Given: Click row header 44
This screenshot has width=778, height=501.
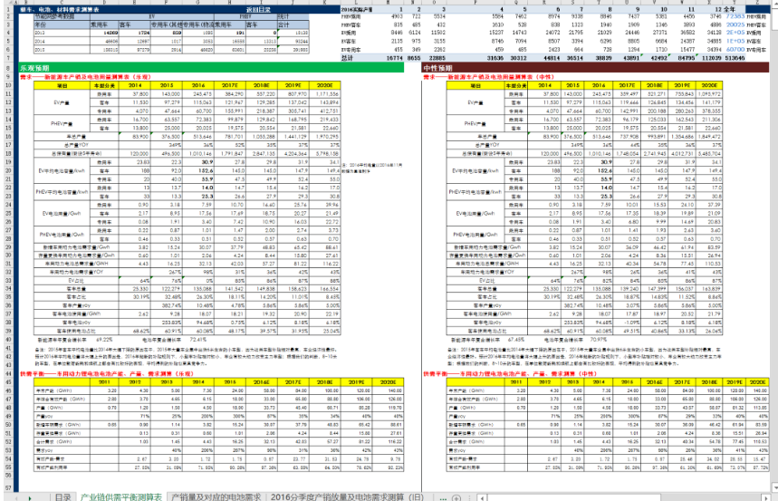Looking at the screenshot, I should tap(8, 373).
